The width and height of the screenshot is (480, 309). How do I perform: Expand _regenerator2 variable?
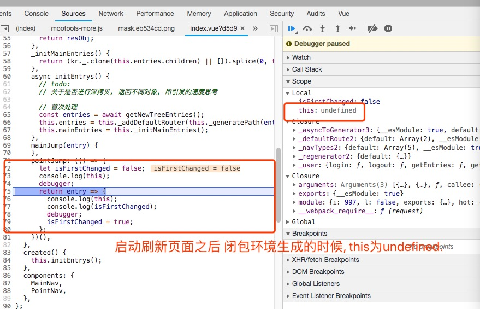tap(294, 156)
